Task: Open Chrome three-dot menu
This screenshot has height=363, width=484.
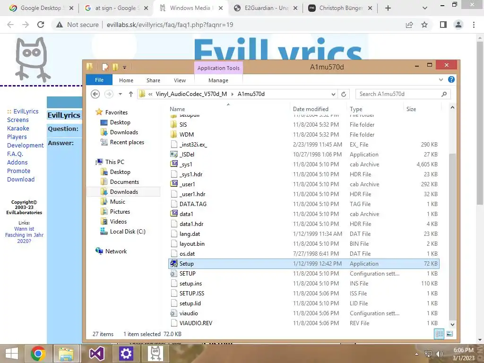Action: click(474, 25)
